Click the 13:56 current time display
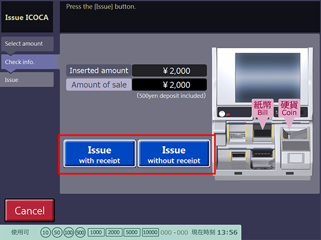 pos(227,233)
